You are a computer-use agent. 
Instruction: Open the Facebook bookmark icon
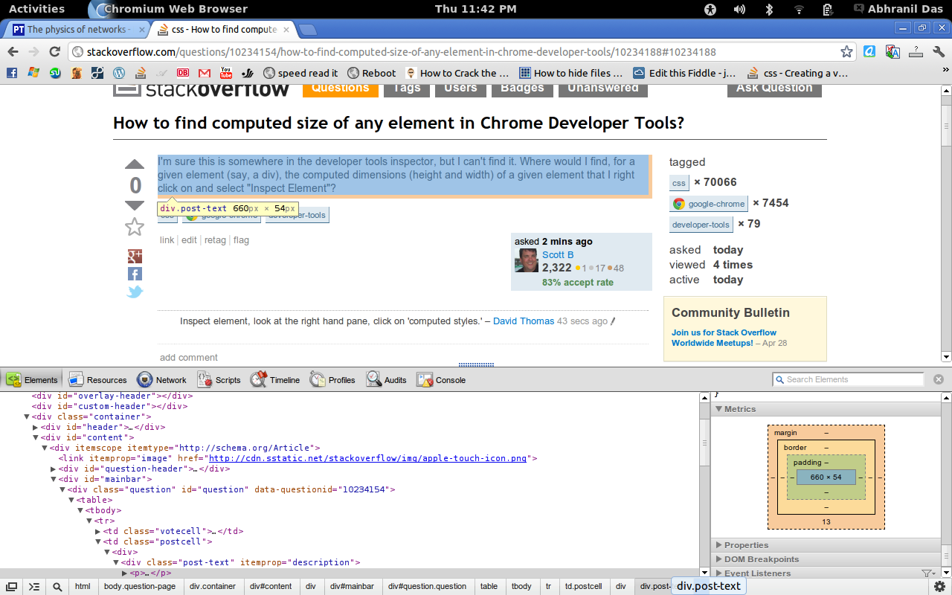click(x=11, y=73)
